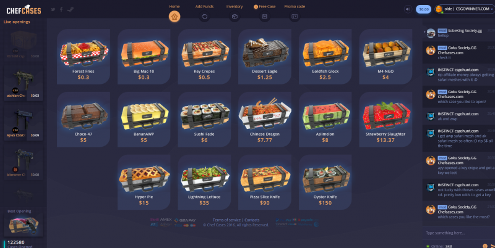Select the Inventory menu item
Viewport: 495px width, 248px height.
click(235, 6)
